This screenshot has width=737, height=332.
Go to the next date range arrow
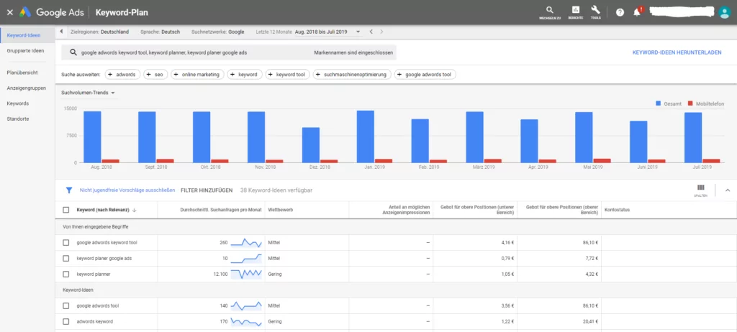[381, 32]
